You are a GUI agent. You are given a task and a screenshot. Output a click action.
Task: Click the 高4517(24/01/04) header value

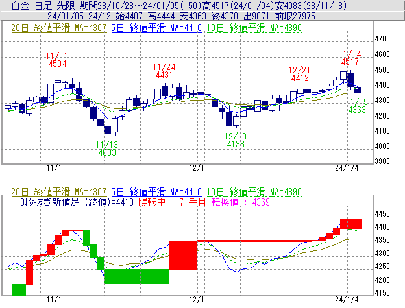(x=238, y=5)
